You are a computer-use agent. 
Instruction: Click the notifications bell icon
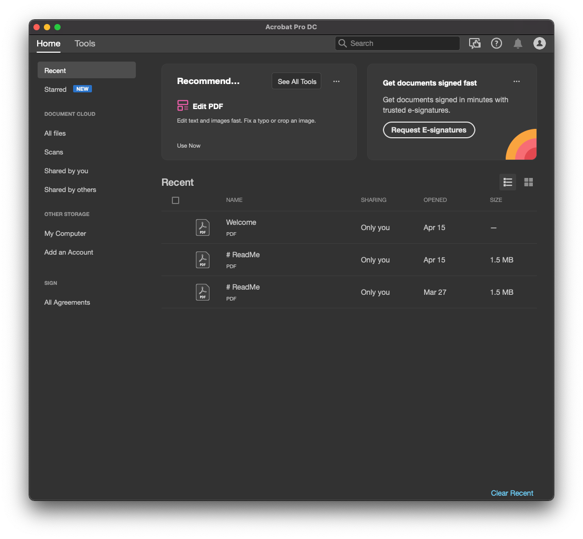(x=518, y=43)
